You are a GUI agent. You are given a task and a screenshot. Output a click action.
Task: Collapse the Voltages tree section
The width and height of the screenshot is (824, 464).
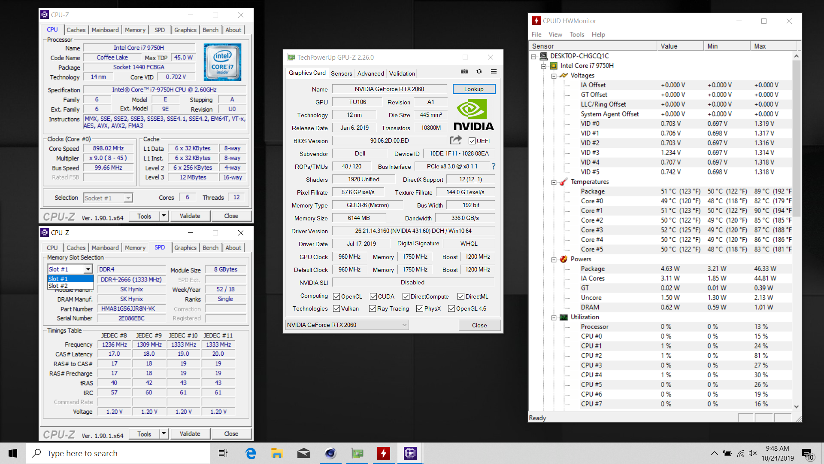(554, 76)
